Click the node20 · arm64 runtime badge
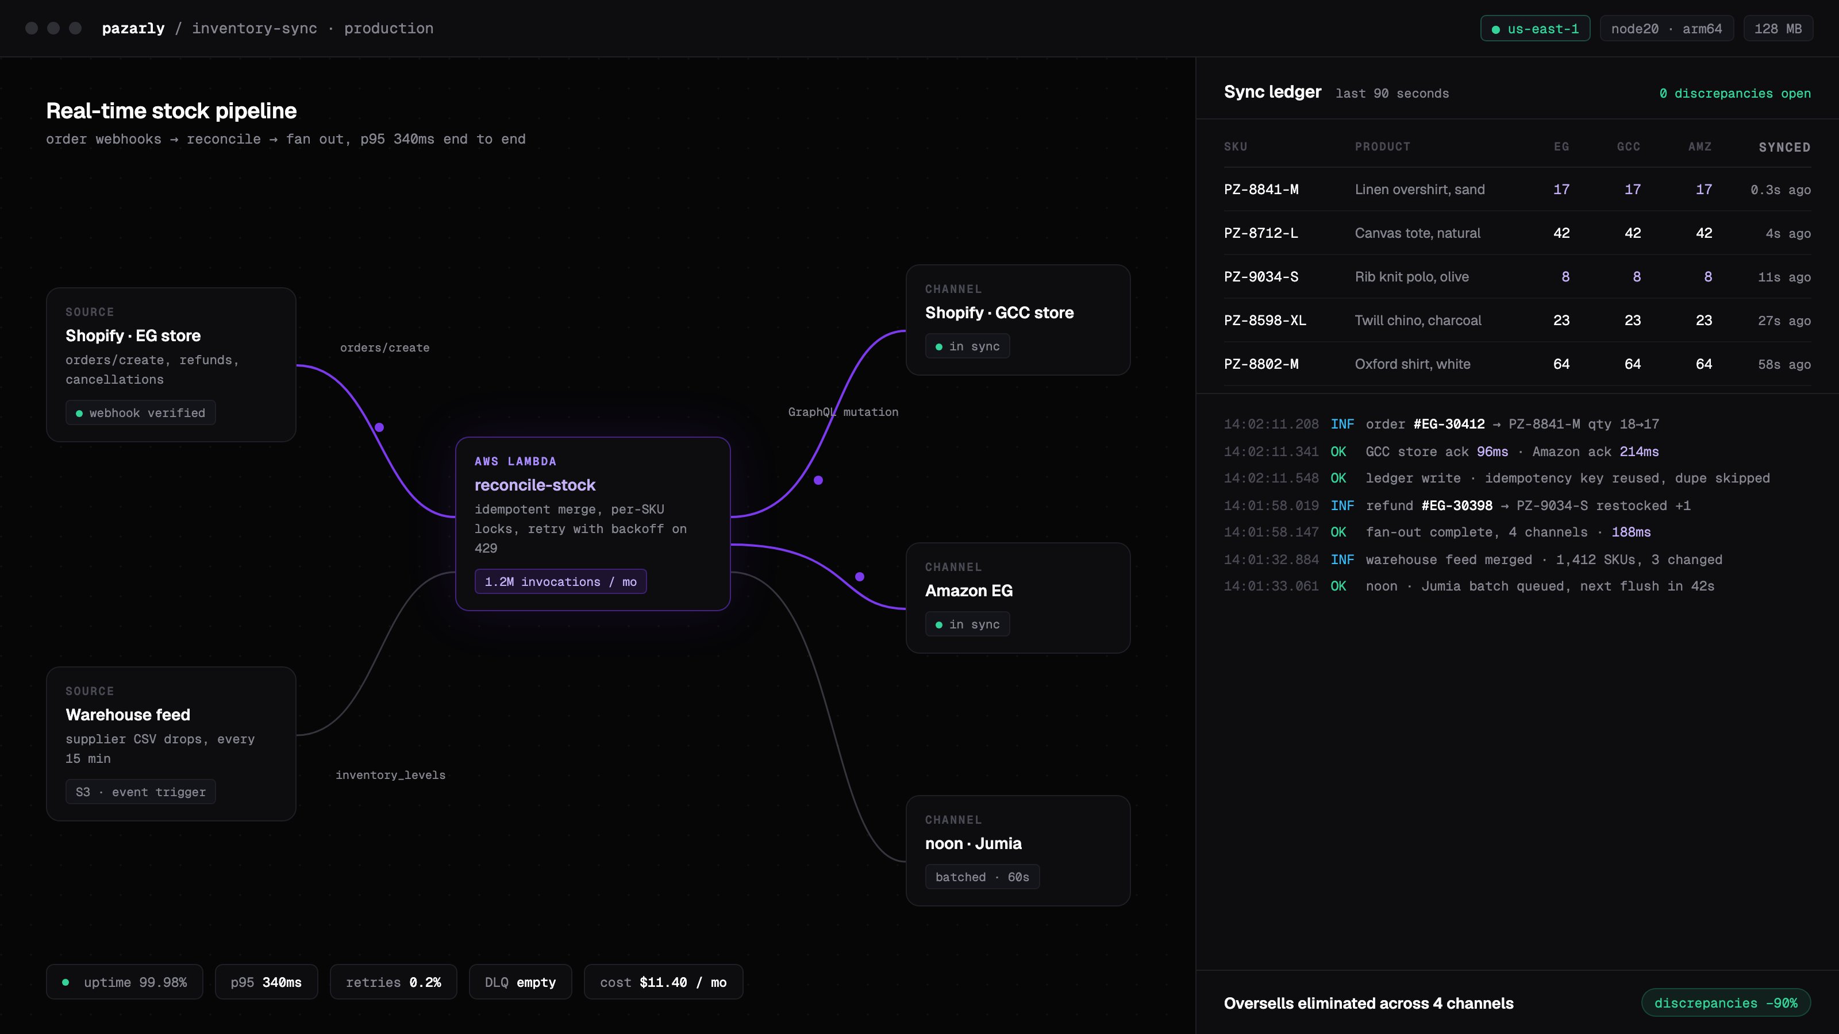Screen dimensions: 1839x1034 click(1666, 29)
